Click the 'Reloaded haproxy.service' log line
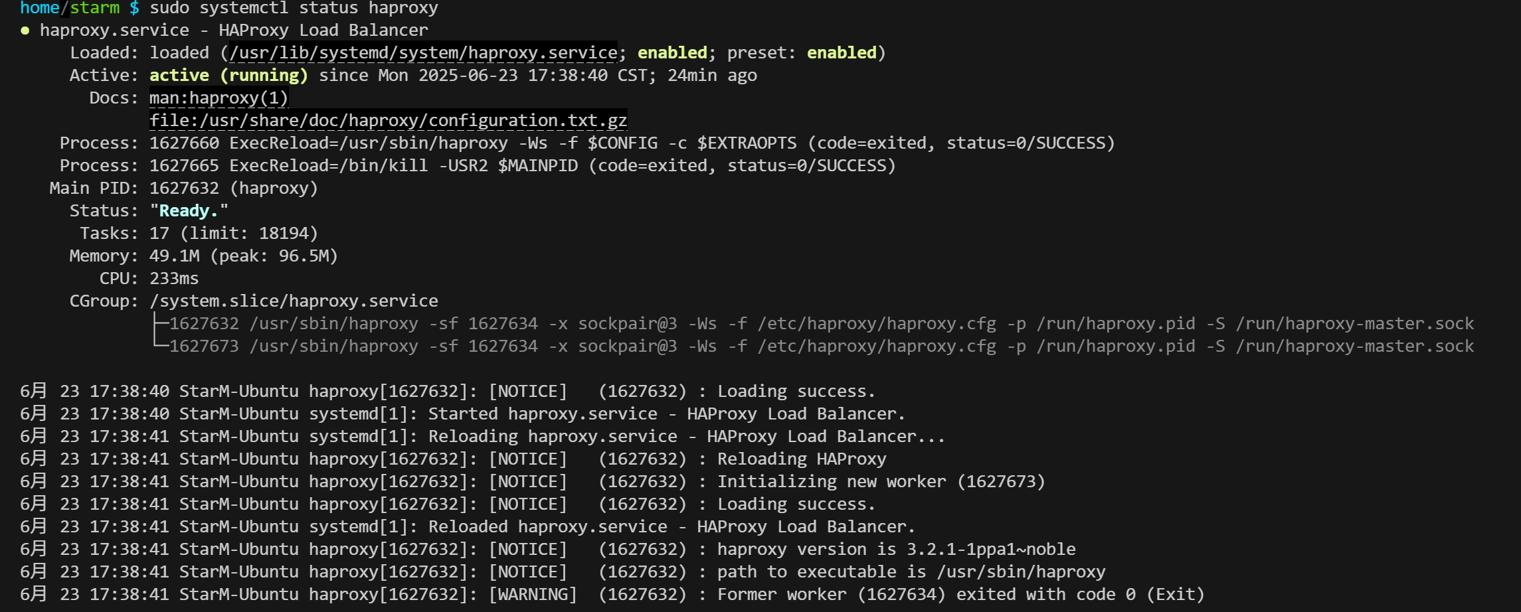 point(468,526)
